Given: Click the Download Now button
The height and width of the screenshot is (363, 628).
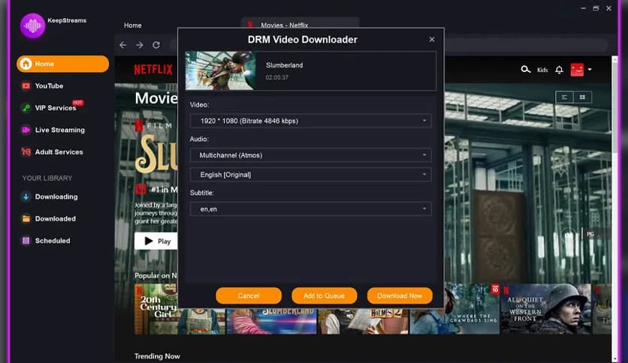Looking at the screenshot, I should coord(400,295).
